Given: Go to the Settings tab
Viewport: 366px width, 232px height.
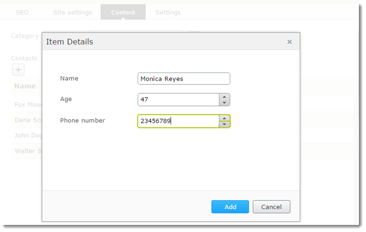Looking at the screenshot, I should click(x=168, y=12).
